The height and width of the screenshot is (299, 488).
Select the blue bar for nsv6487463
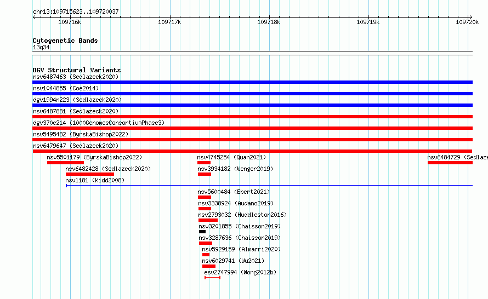[252, 82]
